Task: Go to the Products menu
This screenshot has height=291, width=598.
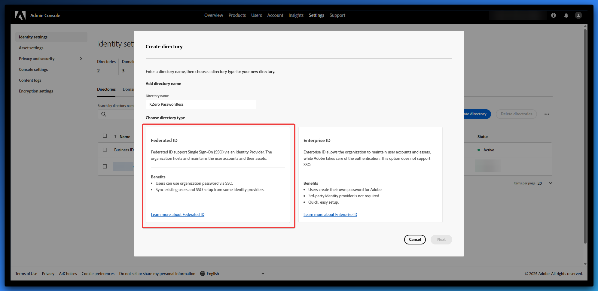Action: tap(237, 15)
